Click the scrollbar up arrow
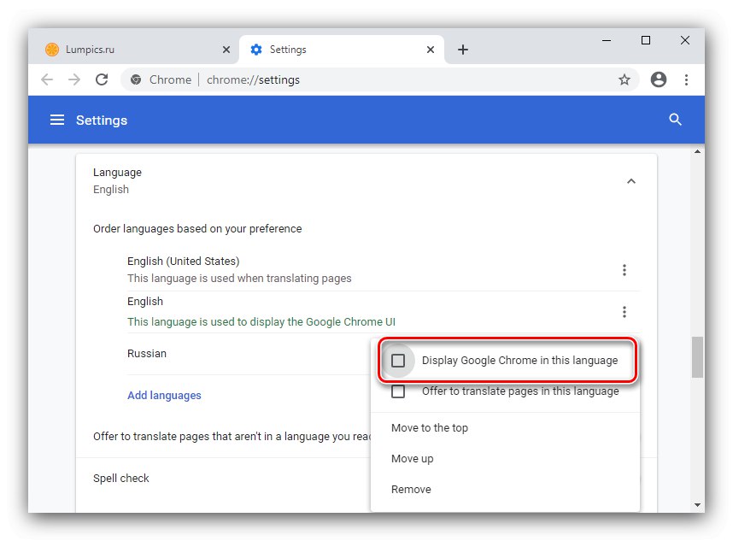733x541 pixels. pos(697,151)
